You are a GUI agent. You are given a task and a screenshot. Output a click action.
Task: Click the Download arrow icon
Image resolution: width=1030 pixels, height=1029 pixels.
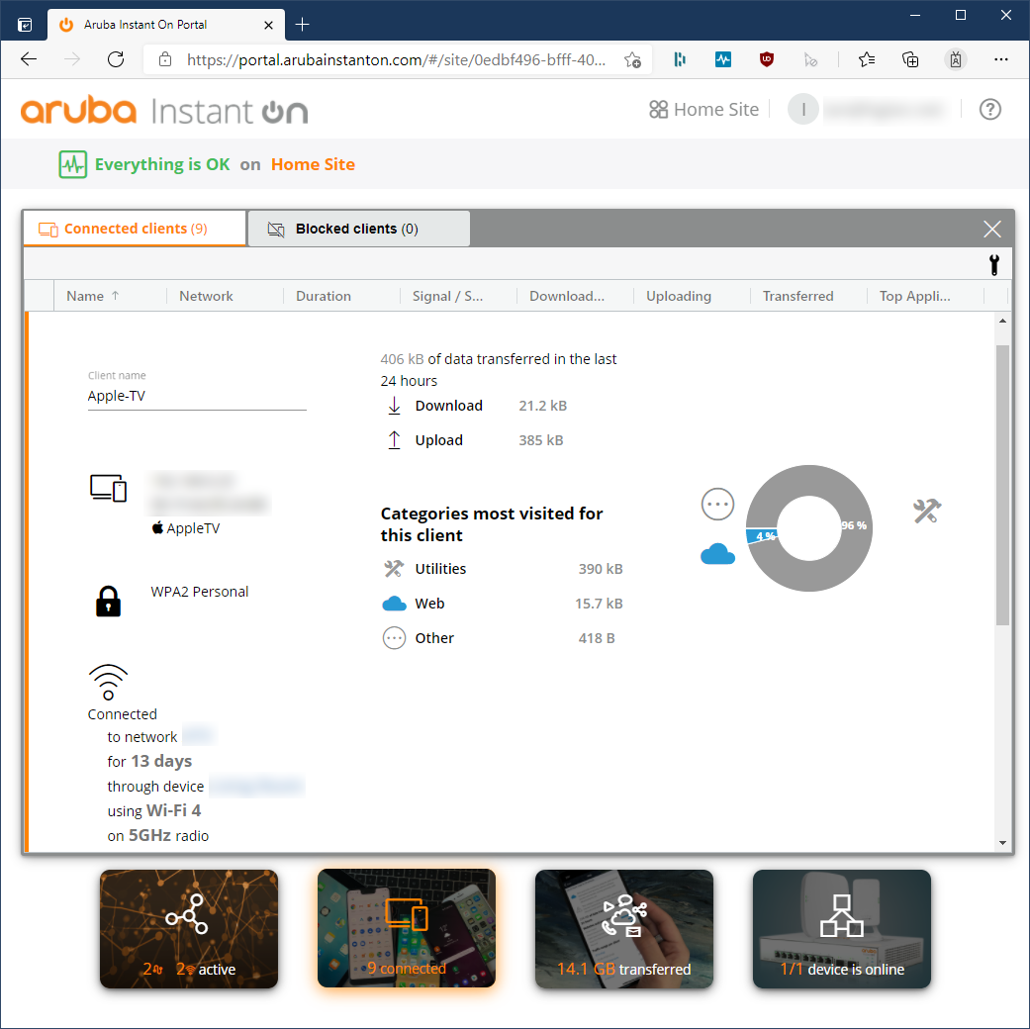point(394,406)
